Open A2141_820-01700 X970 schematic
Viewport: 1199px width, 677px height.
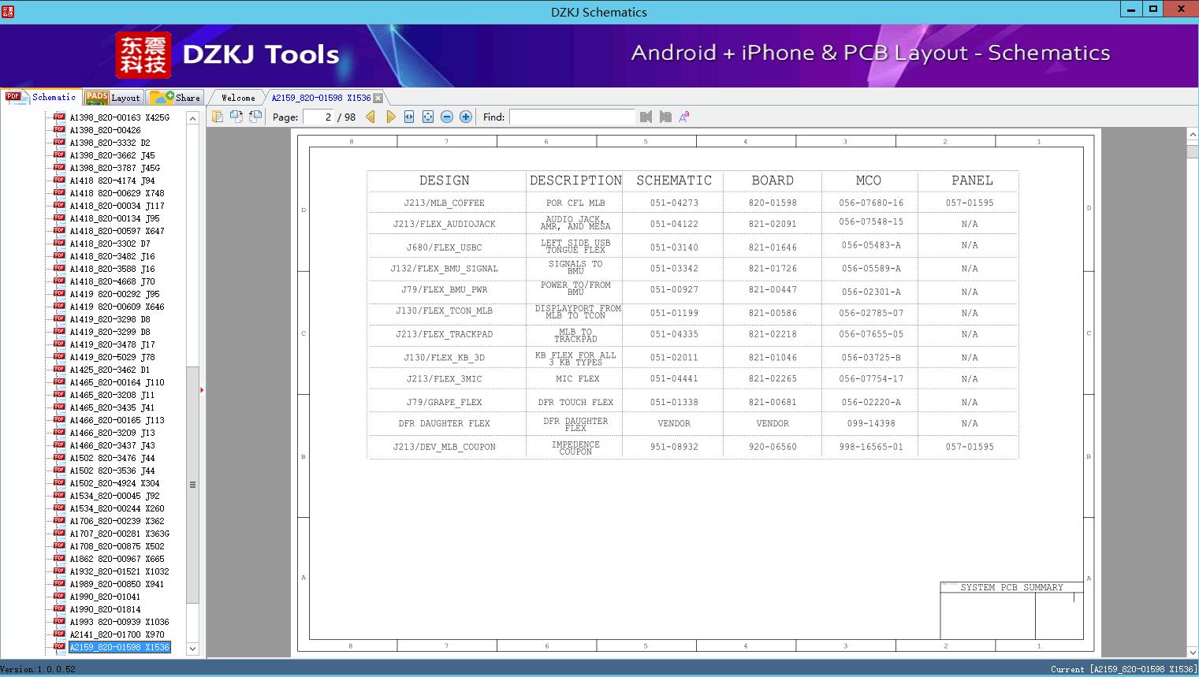coord(117,634)
